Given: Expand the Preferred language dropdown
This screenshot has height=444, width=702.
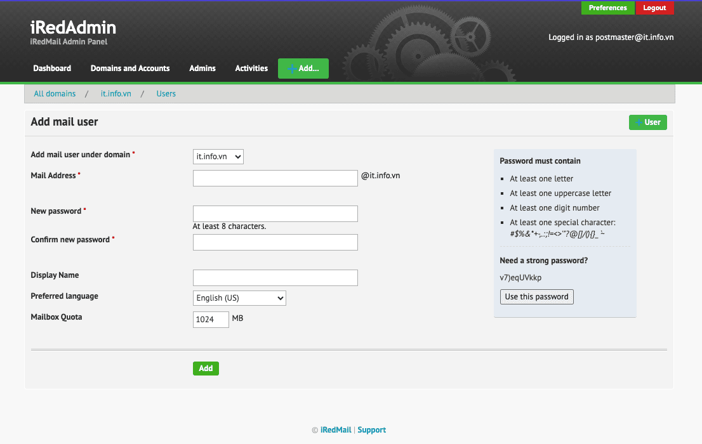Looking at the screenshot, I should click(x=239, y=298).
